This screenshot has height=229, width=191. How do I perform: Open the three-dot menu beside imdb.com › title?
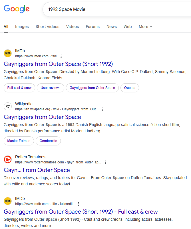[61, 56]
